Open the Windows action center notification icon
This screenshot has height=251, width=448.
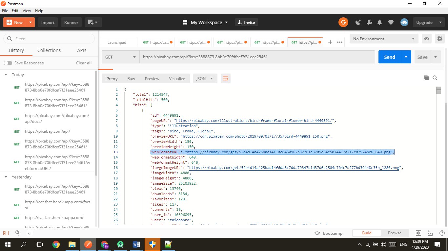point(437,244)
